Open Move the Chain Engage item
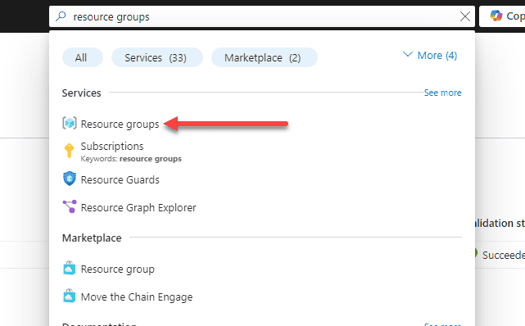The width and height of the screenshot is (525, 326). 137,297
